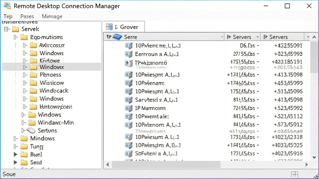Click the status bar pin icon

pos(295,174)
